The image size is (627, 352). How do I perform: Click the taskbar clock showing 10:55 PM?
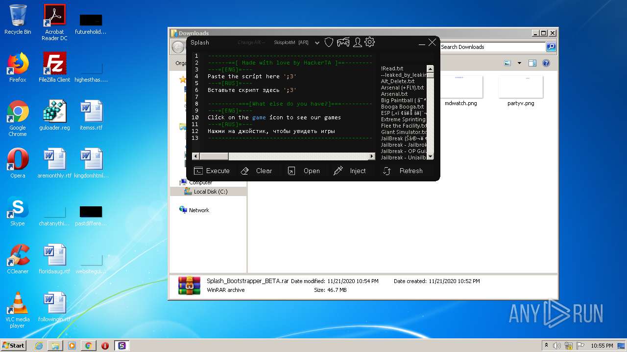[x=602, y=346]
